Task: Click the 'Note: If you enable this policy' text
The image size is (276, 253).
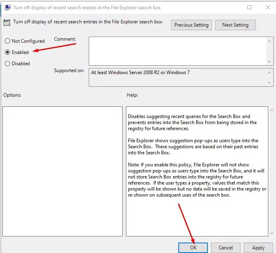Action: click(x=197, y=180)
